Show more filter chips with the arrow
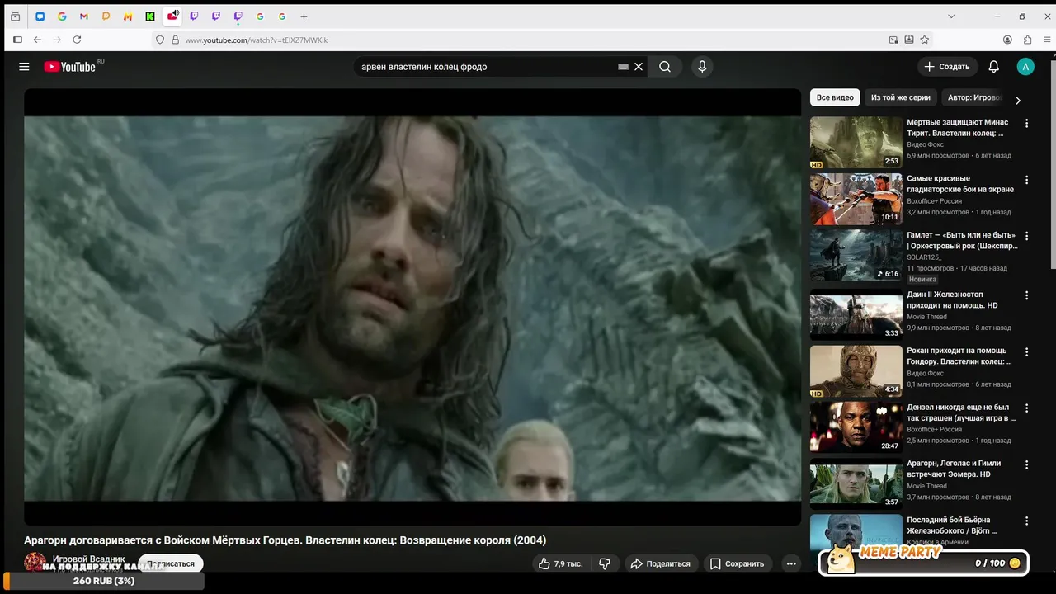 coord(1018,101)
